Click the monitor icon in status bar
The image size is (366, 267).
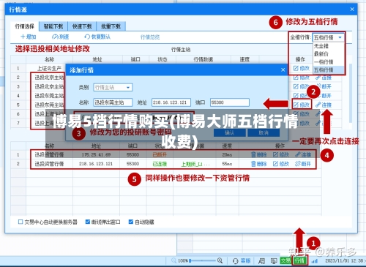pos(274,261)
